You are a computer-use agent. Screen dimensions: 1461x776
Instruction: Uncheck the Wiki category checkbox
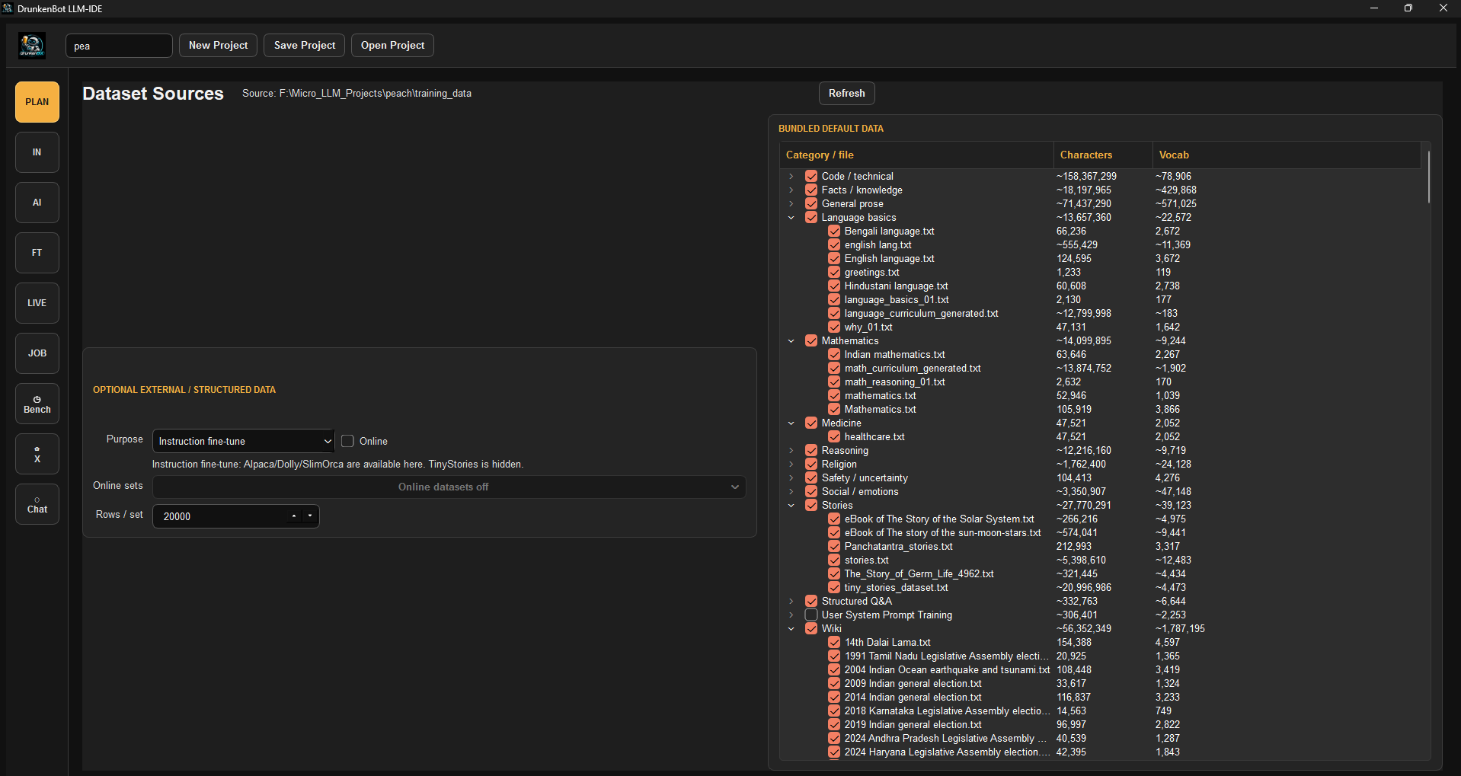811,628
